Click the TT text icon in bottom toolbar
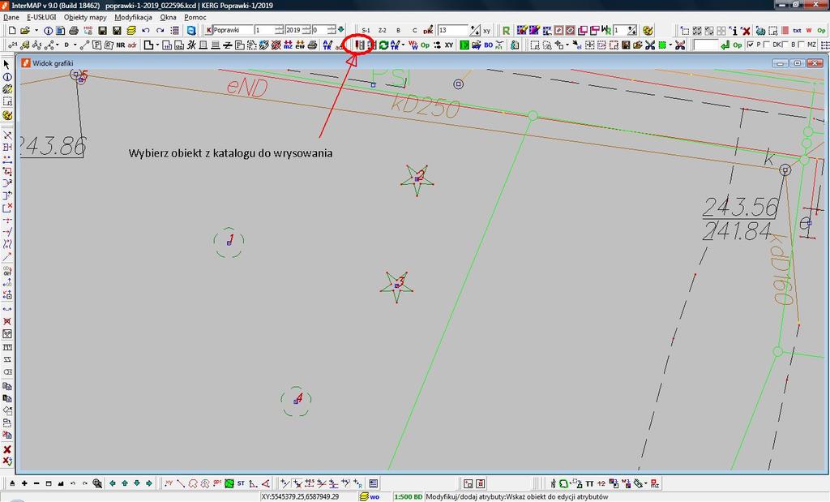Viewport: 830px width, 502px height. pos(589,483)
